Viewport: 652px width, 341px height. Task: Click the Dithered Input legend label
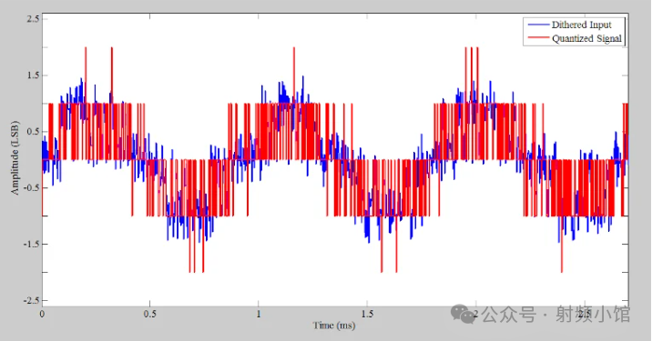581,25
